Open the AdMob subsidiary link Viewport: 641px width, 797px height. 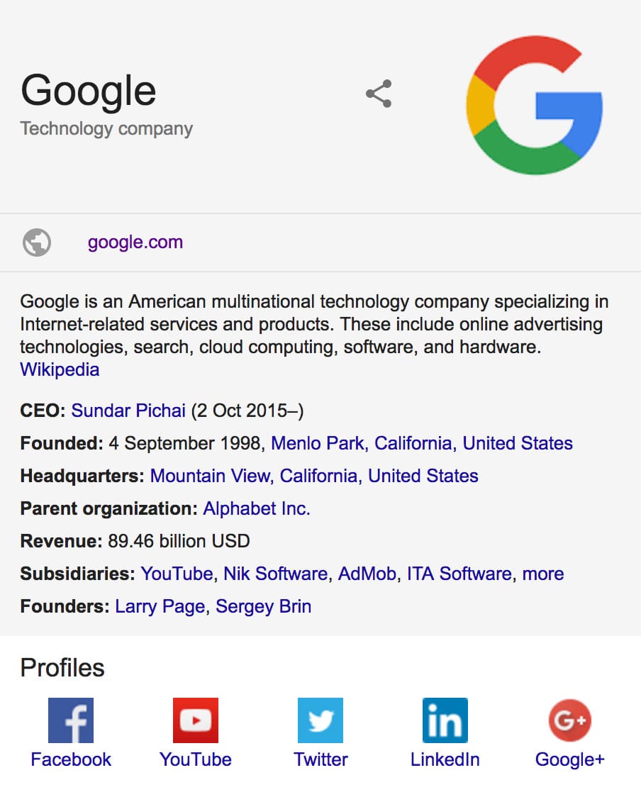[x=367, y=574]
